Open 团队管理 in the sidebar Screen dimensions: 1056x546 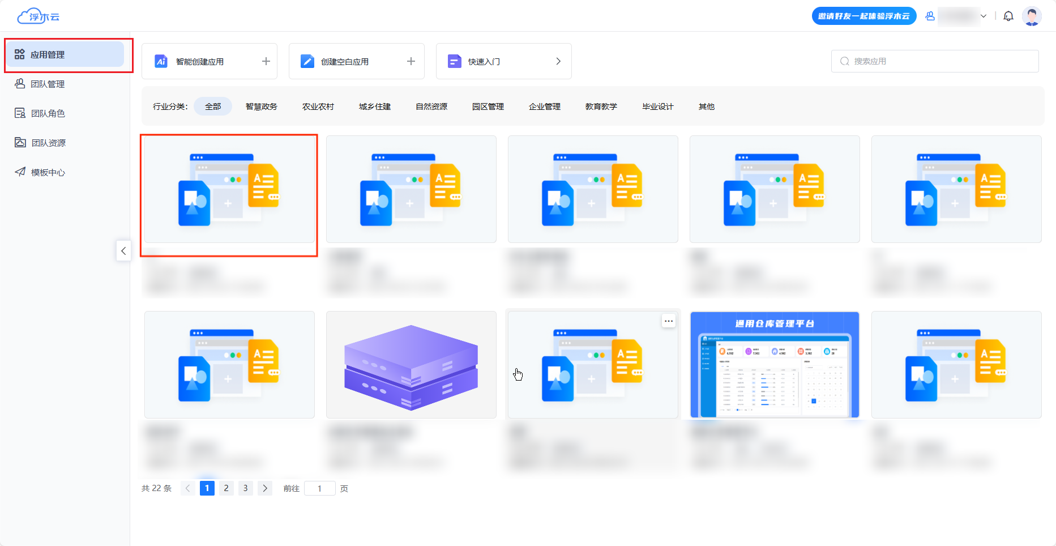point(48,84)
